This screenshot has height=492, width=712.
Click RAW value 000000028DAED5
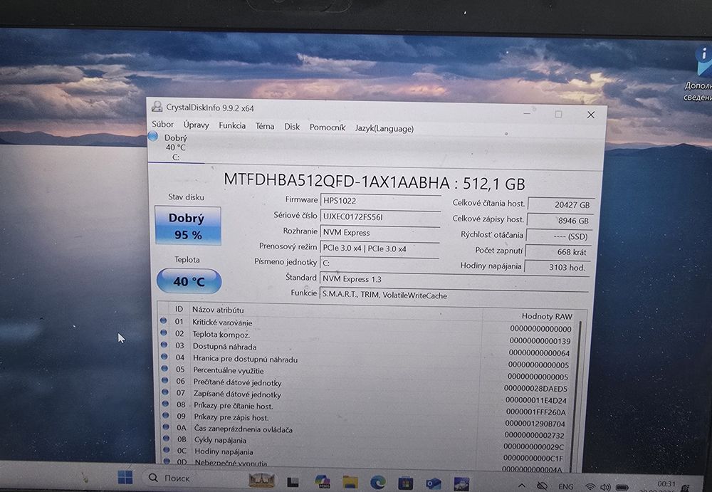pyautogui.click(x=536, y=389)
